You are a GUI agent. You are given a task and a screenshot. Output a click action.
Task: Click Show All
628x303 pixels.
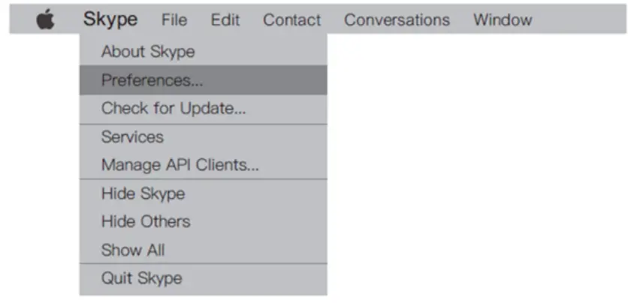(133, 250)
